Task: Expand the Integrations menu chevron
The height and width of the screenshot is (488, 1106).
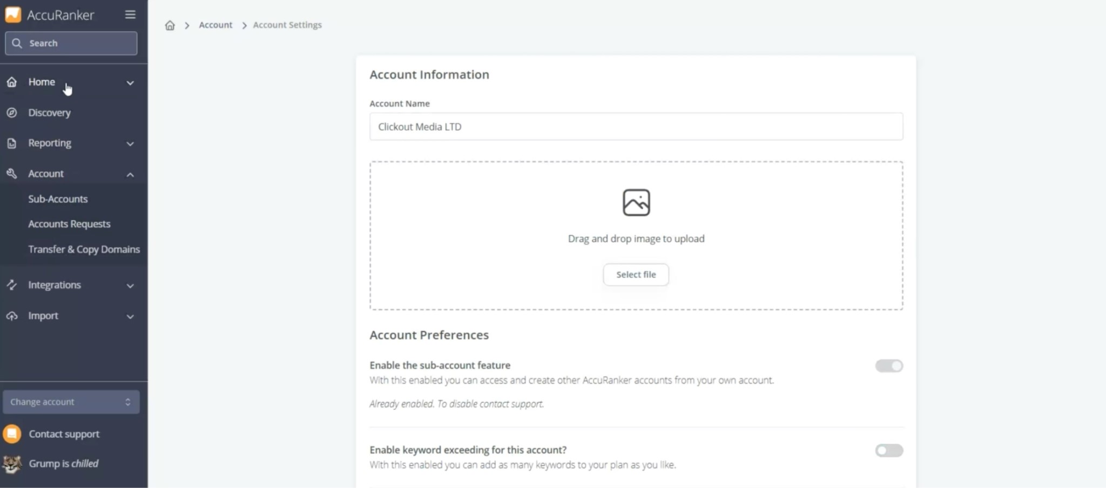Action: coord(130,285)
